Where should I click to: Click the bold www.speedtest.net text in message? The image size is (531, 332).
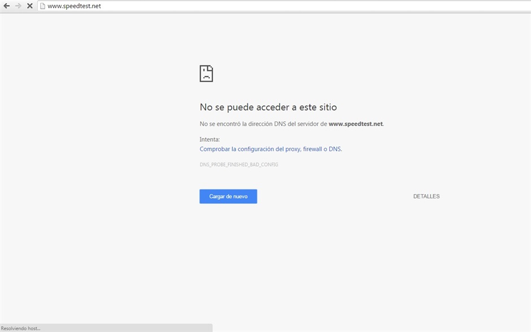point(355,124)
